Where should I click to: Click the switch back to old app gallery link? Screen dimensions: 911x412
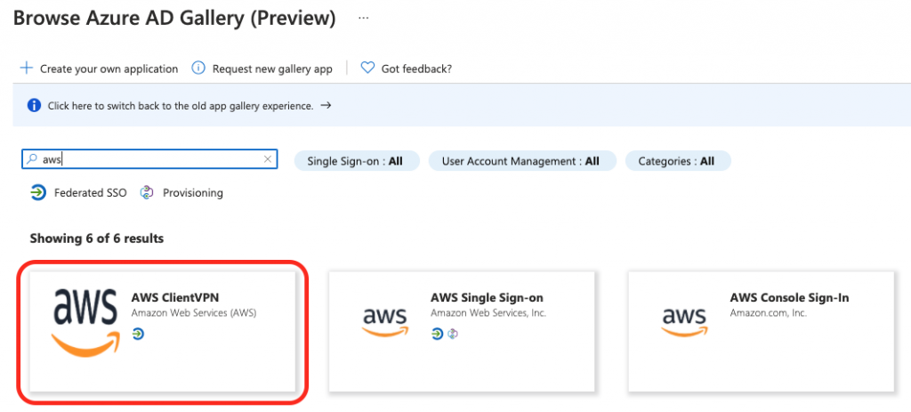pos(181,106)
